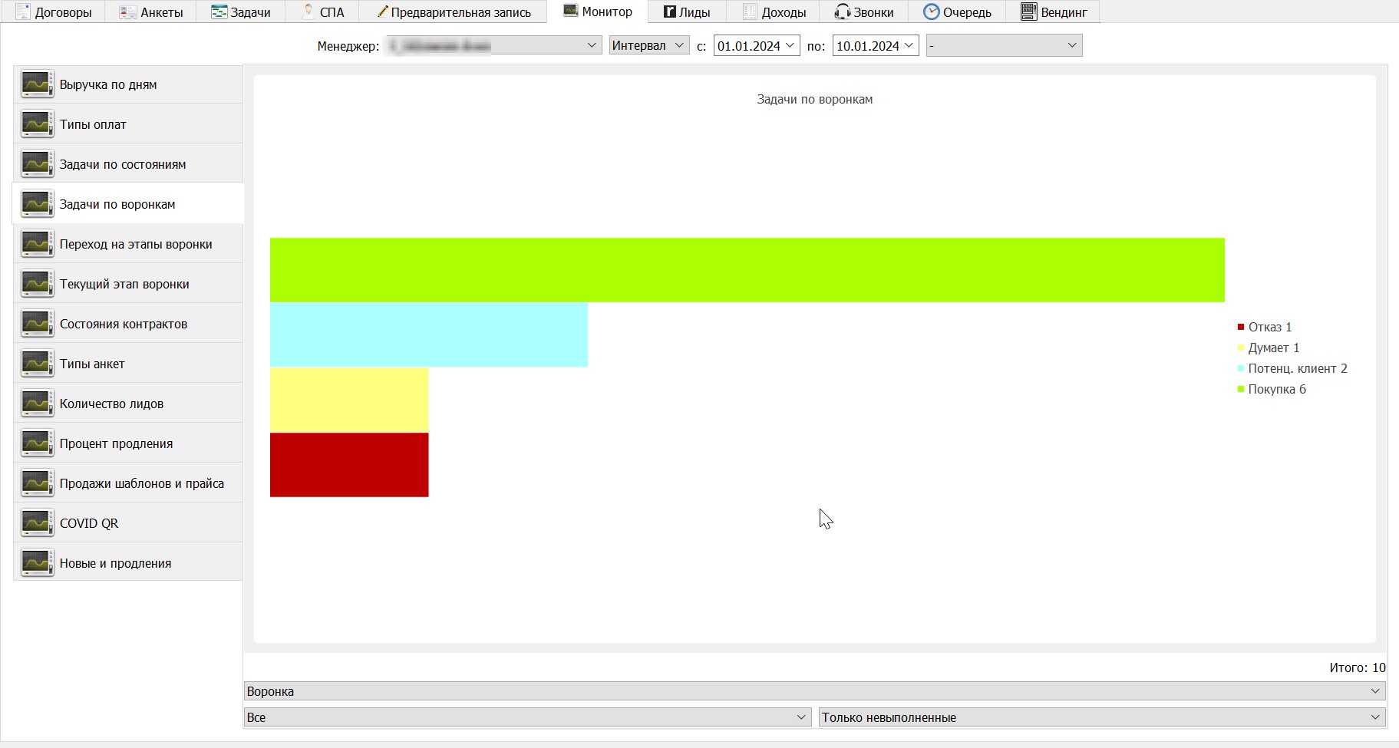Click the green Покупка bar in chart
The height and width of the screenshot is (748, 1399).
(747, 270)
